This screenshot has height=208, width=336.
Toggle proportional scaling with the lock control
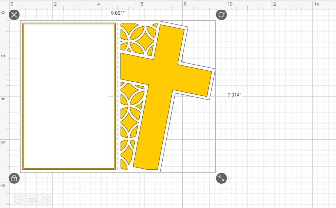click(x=14, y=178)
